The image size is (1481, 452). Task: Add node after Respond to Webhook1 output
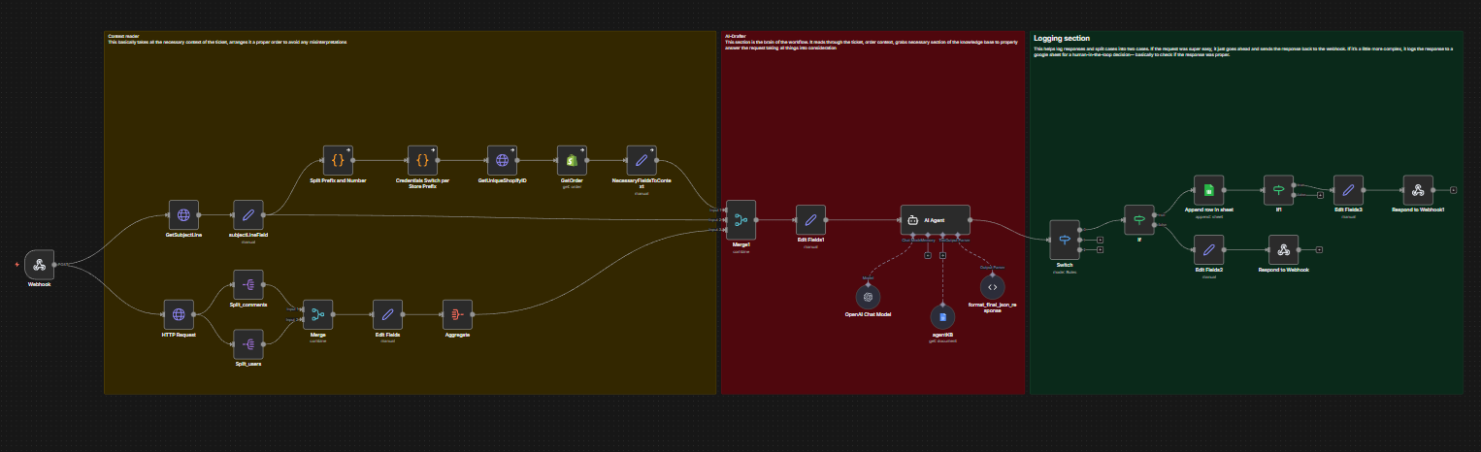click(1453, 190)
